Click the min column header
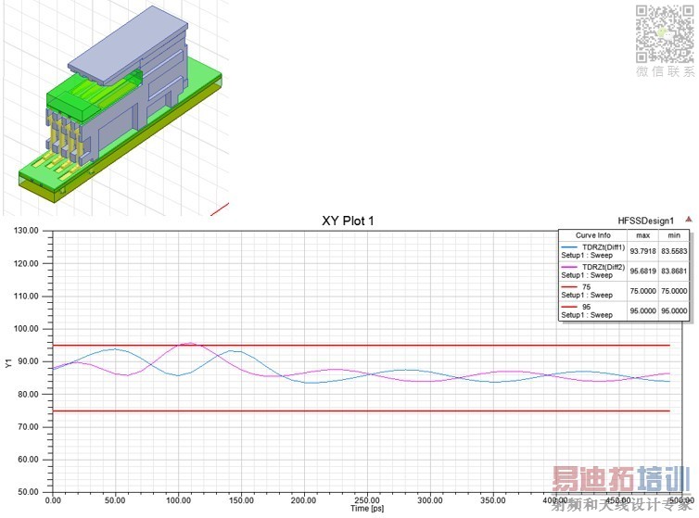The image size is (699, 518). click(674, 235)
